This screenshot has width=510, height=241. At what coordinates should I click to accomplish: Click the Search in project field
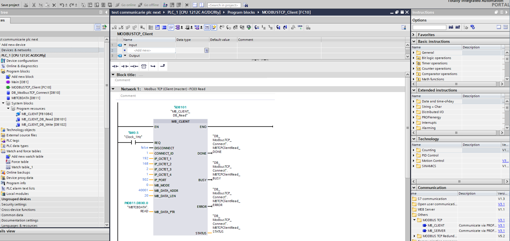(224, 5)
